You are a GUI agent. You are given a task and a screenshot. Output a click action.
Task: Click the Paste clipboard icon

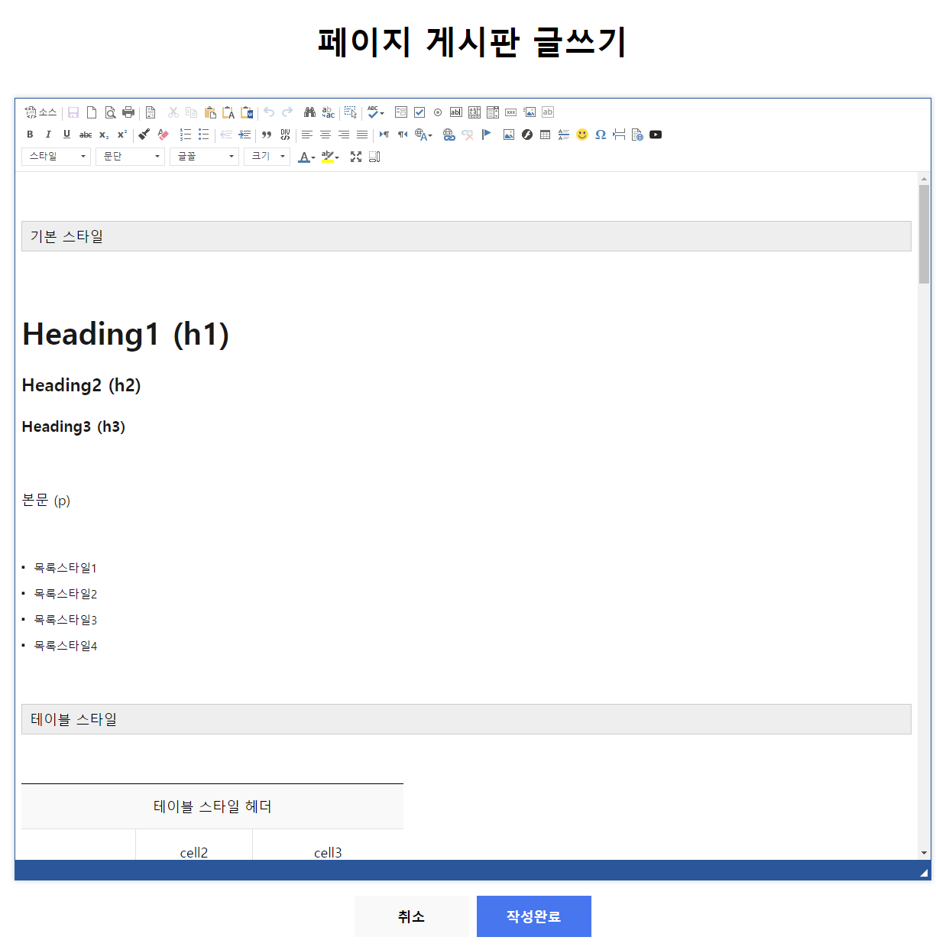[210, 112]
